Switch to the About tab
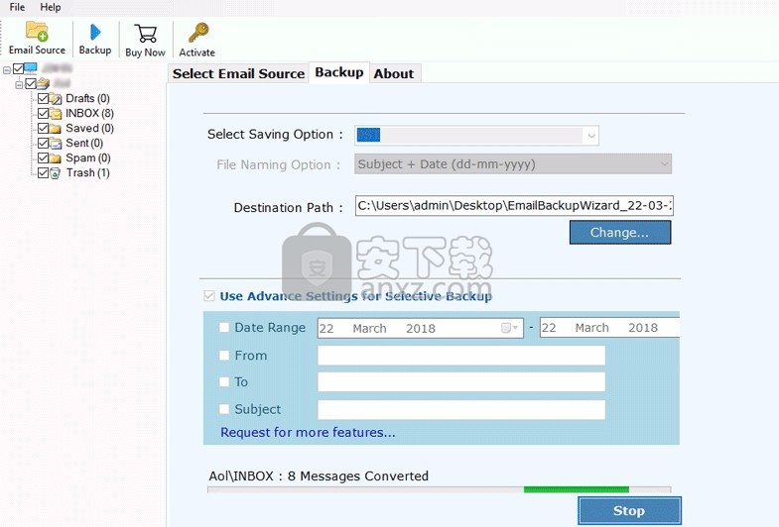Screen dimensions: 779x527 [394, 73]
